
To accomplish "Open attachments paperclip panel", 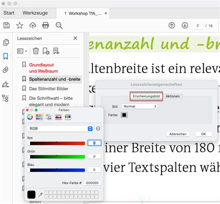I will click(6, 70).
